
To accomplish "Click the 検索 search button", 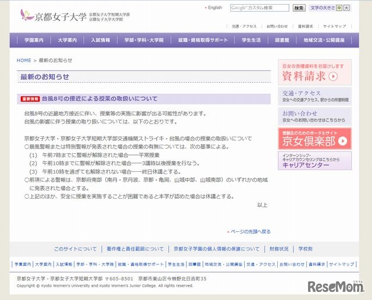I will pos(299,8).
